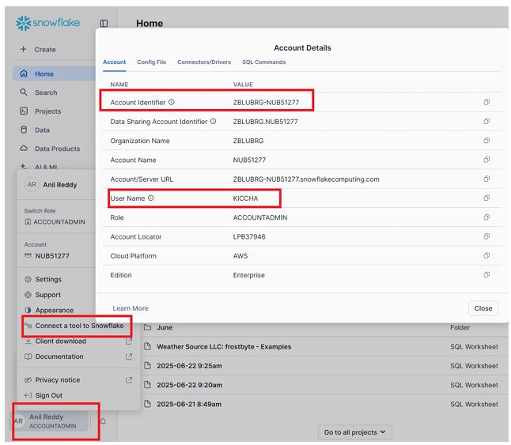This screenshot has height=445, width=511.
Task: Switch to the Config File tab
Action: point(151,62)
